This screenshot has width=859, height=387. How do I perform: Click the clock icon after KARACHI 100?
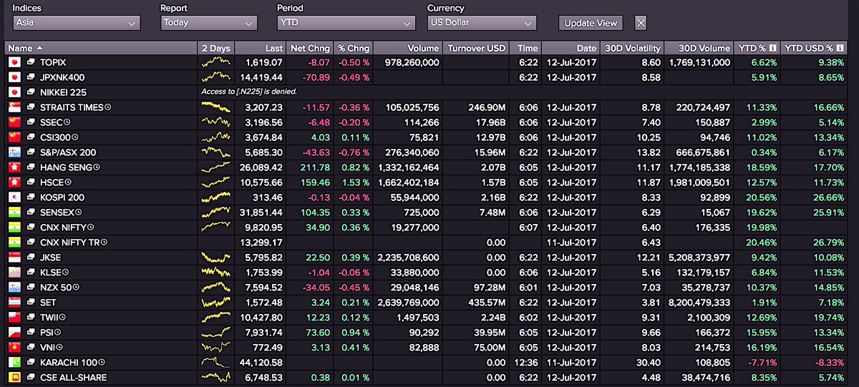[101, 362]
